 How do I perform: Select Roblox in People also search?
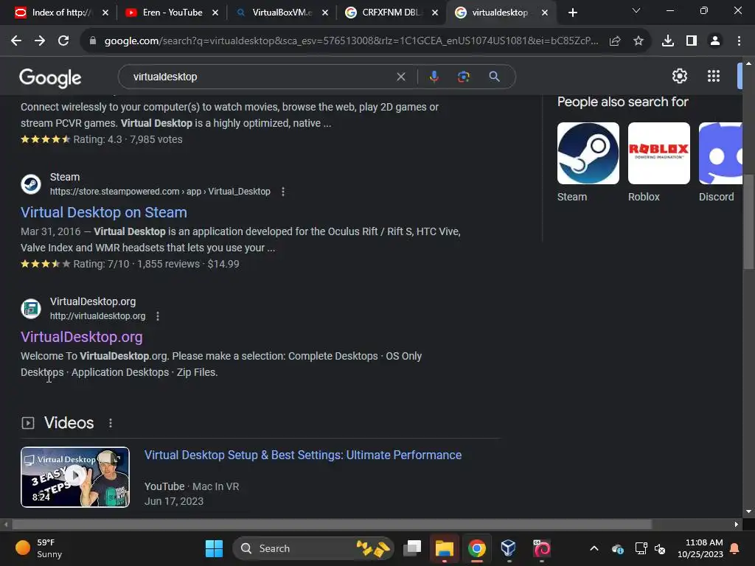[x=658, y=162]
